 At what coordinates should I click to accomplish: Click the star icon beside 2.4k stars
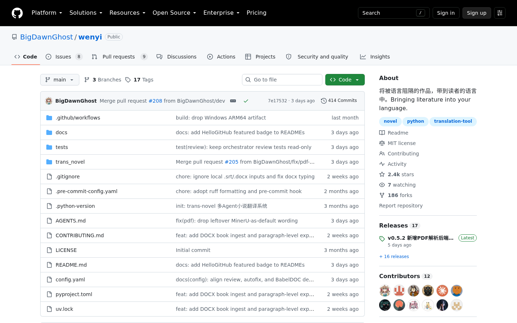pyautogui.click(x=382, y=174)
